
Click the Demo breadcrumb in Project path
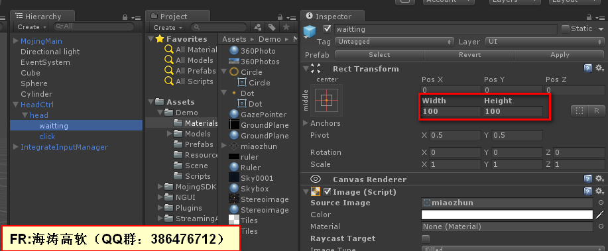tap(269, 39)
